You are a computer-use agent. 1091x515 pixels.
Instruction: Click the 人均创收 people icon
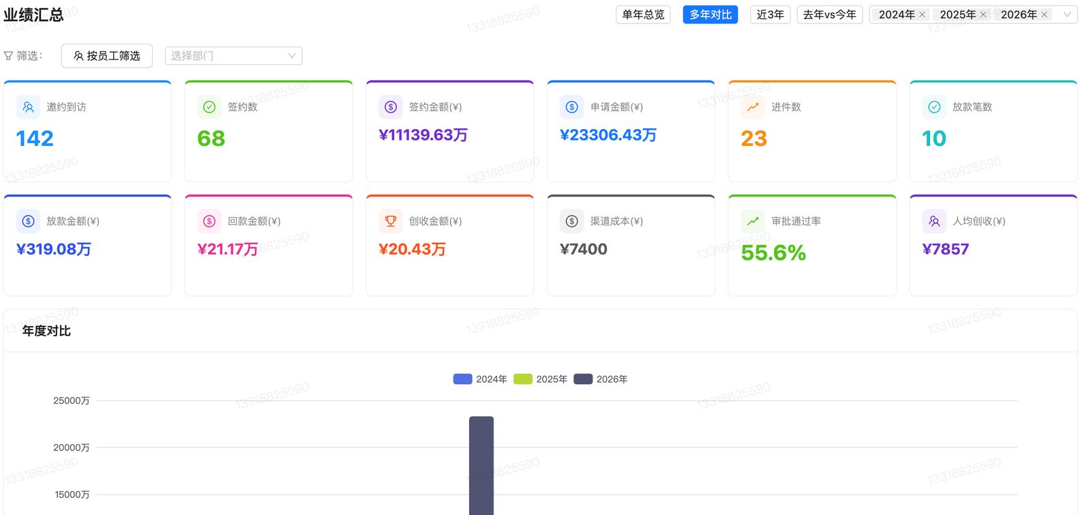(x=934, y=221)
